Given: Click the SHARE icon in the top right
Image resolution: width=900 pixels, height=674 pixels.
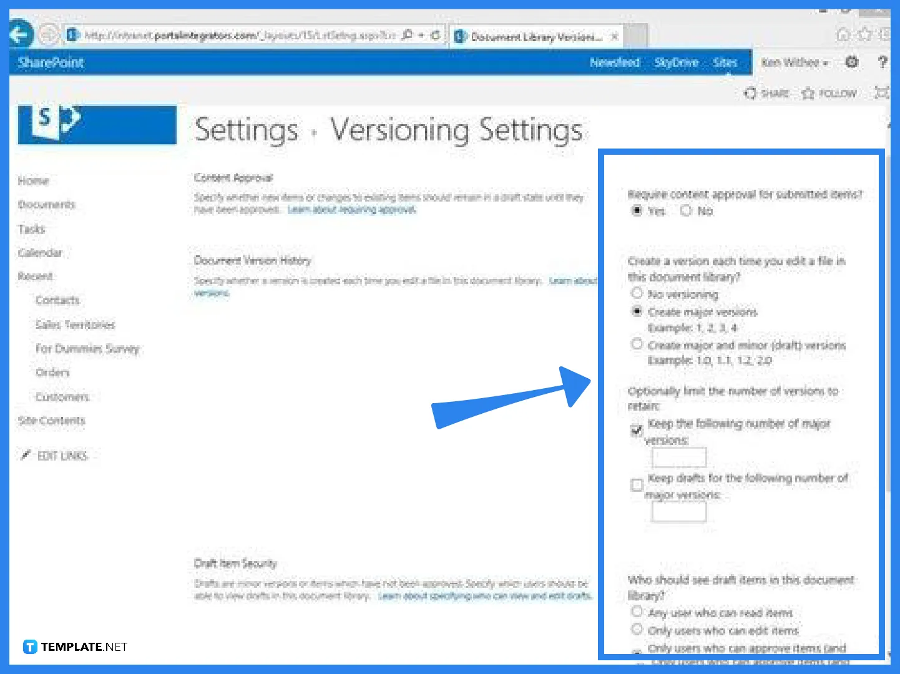Looking at the screenshot, I should coord(766,93).
